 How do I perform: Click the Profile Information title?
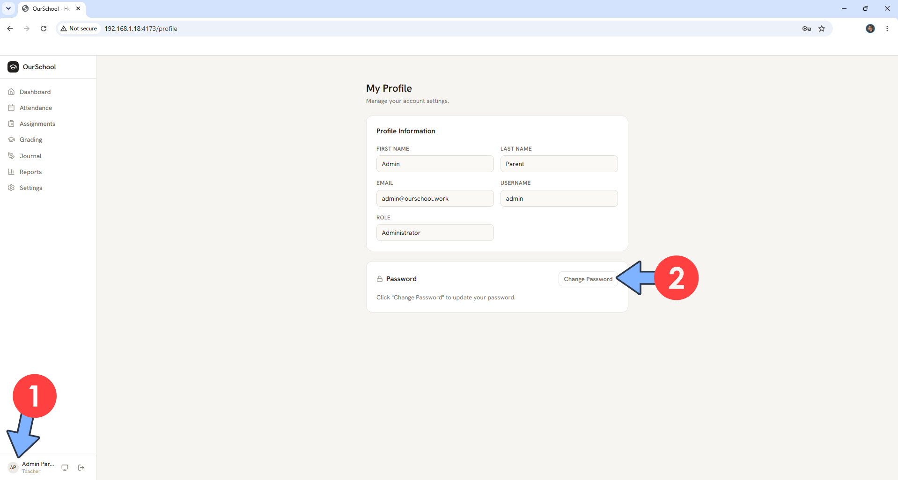[406, 131]
